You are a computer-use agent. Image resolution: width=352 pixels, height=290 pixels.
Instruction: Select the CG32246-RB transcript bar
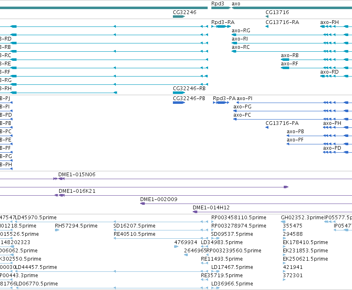179,93
